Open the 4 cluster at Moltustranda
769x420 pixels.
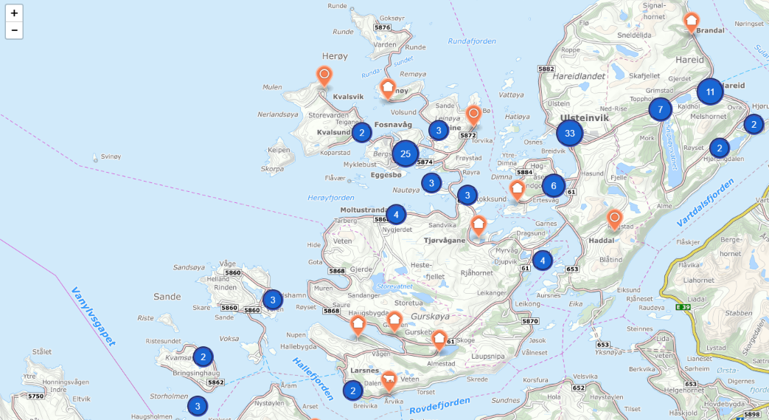pyautogui.click(x=396, y=214)
